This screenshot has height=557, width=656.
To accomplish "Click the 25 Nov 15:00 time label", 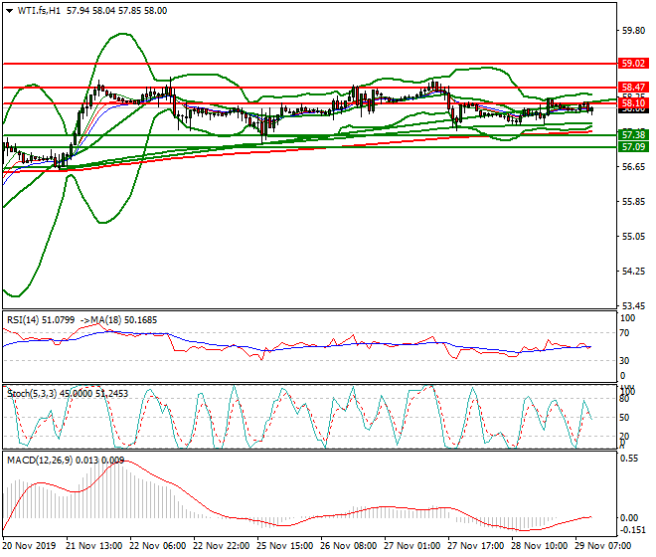I will [285, 546].
